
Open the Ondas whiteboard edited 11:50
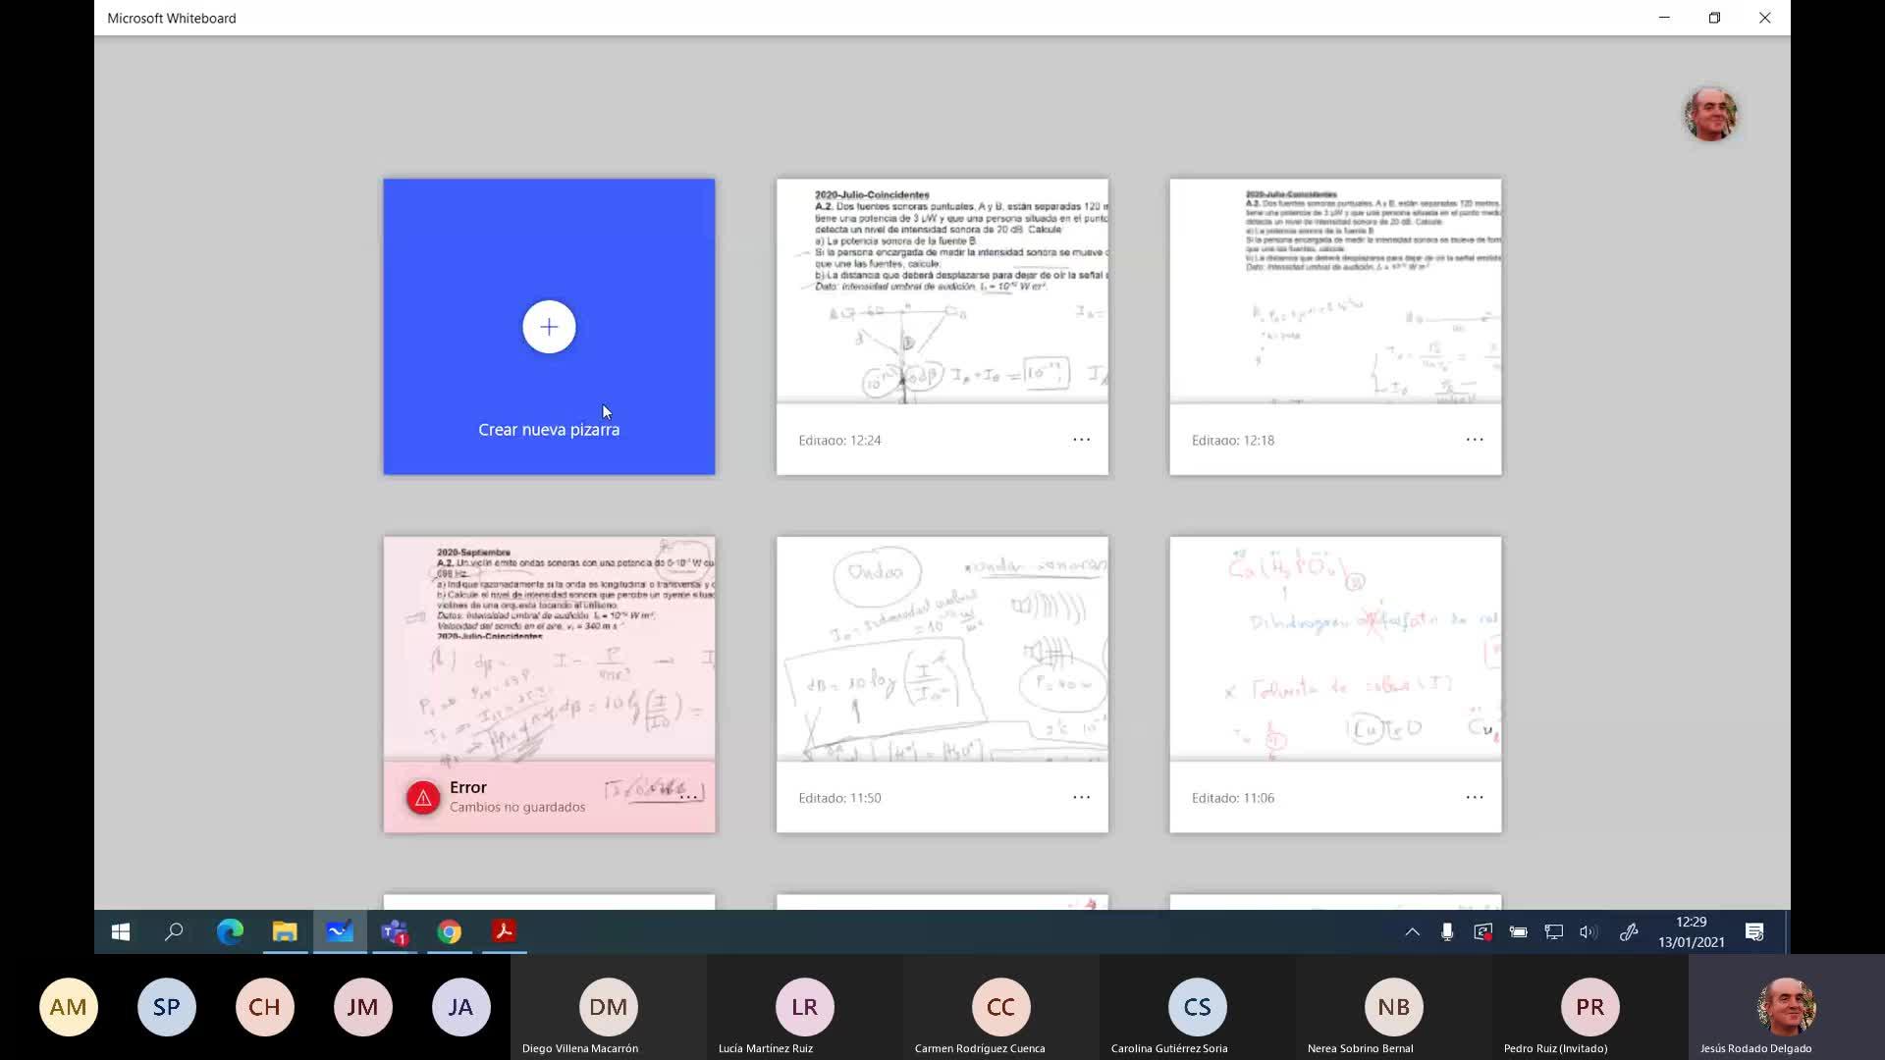(x=942, y=648)
